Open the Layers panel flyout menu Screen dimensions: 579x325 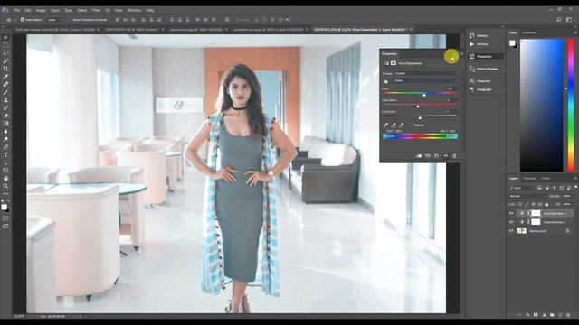point(575,179)
